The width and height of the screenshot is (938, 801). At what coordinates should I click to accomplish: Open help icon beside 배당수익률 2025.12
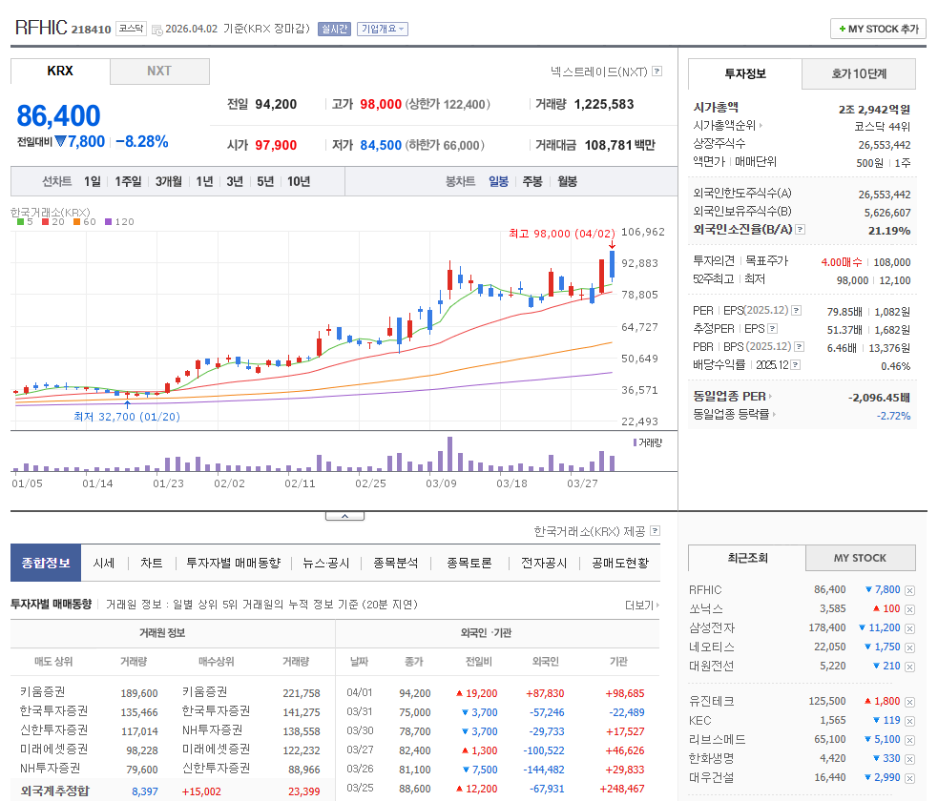point(796,364)
